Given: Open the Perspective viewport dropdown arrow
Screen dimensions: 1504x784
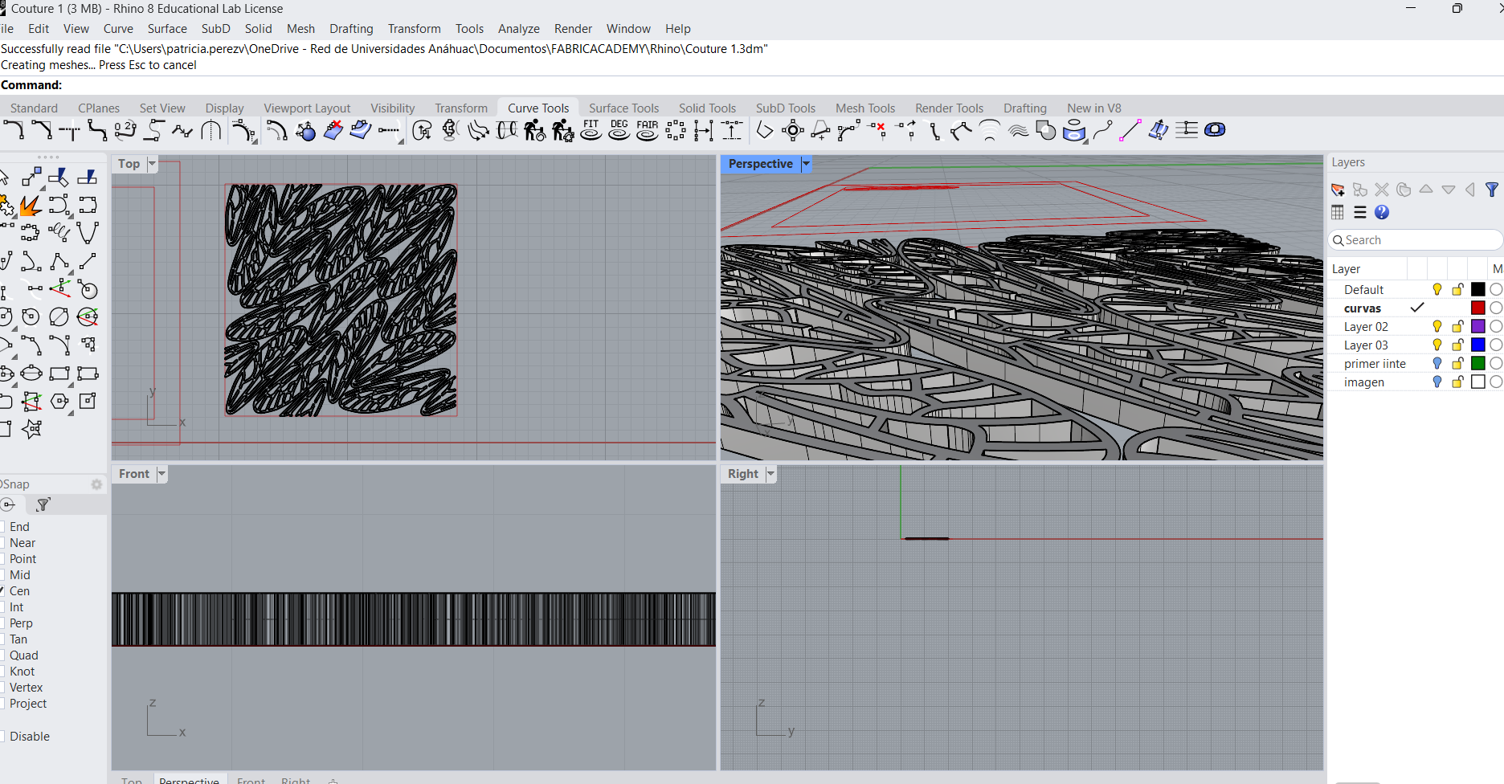Looking at the screenshot, I should click(806, 164).
